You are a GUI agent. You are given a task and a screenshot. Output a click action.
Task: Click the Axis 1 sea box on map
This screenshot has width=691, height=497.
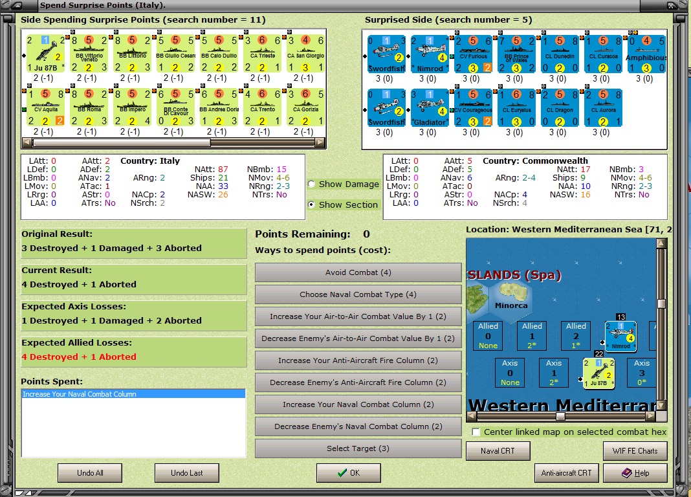(554, 373)
